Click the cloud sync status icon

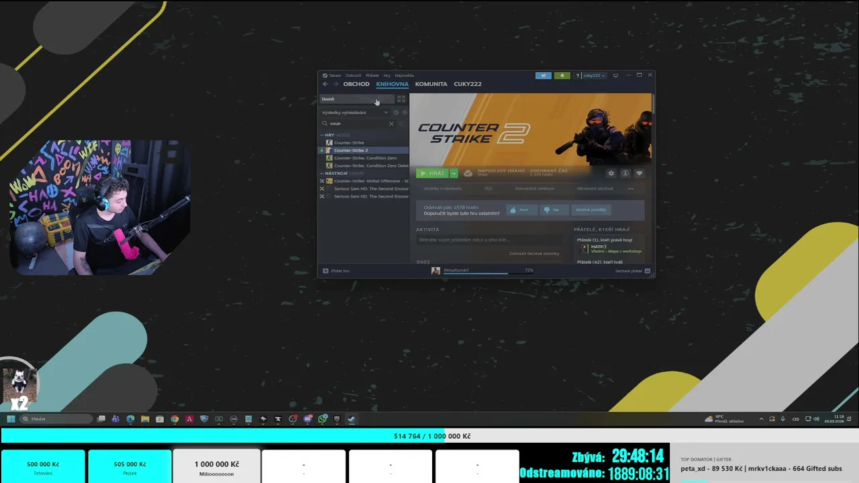(468, 173)
